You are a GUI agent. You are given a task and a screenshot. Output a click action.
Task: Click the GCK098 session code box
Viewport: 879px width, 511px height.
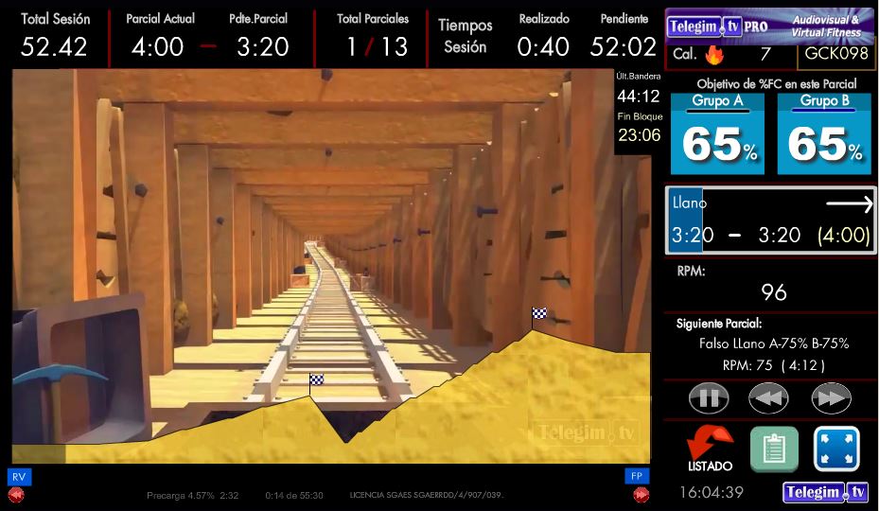click(835, 54)
